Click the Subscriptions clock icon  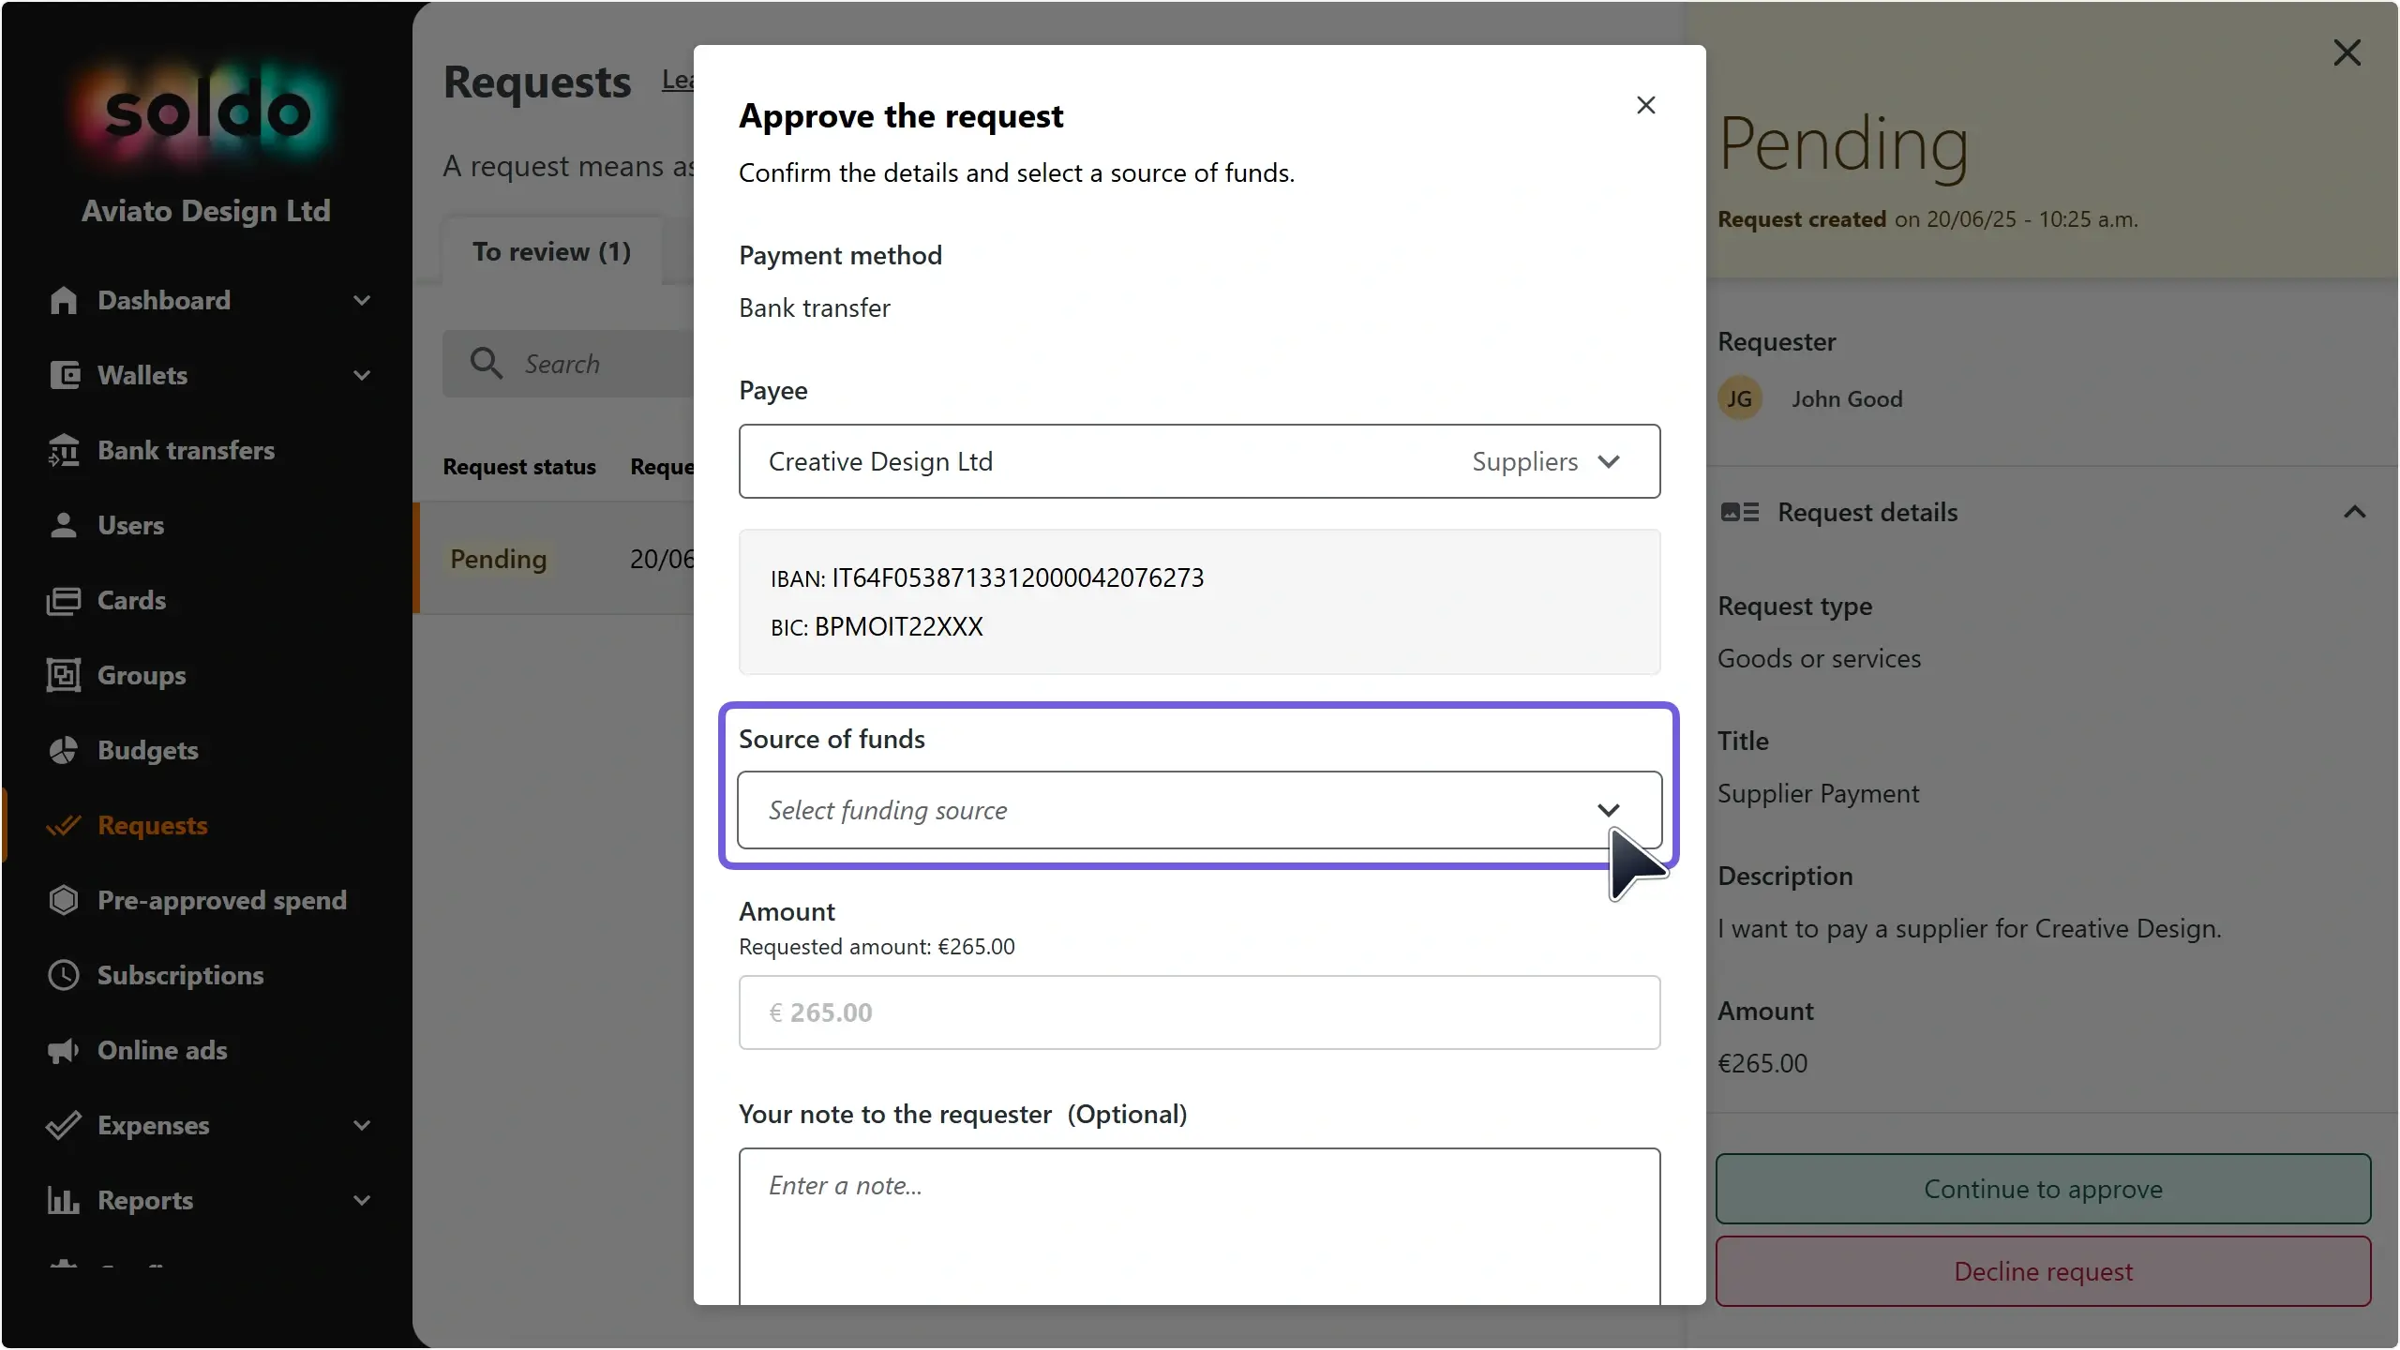tap(64, 975)
